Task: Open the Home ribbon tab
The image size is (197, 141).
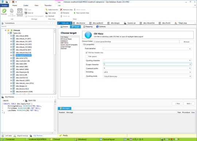Action: tap(15, 5)
